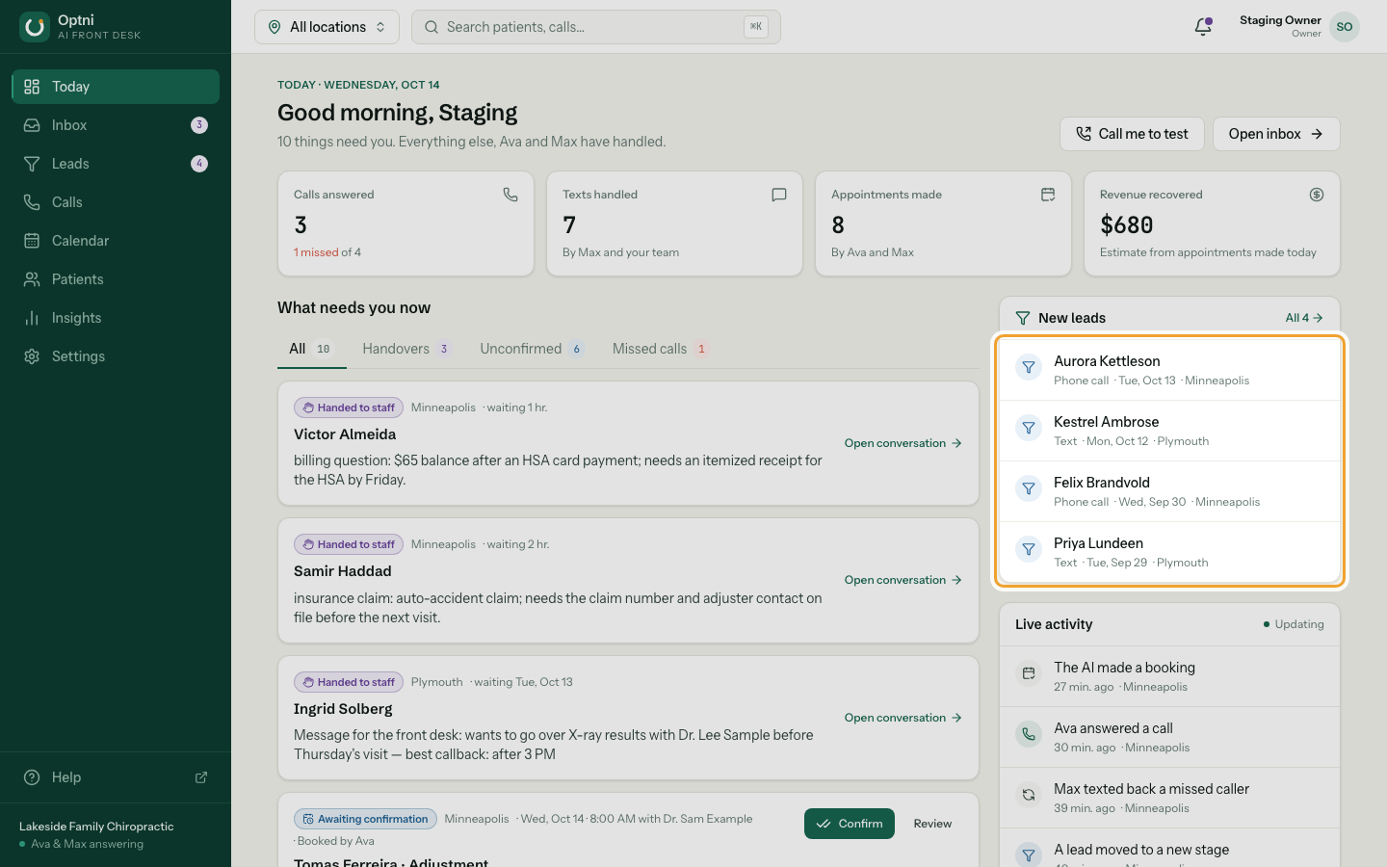Open the notifications bell
The height and width of the screenshot is (867, 1387).
click(1203, 27)
